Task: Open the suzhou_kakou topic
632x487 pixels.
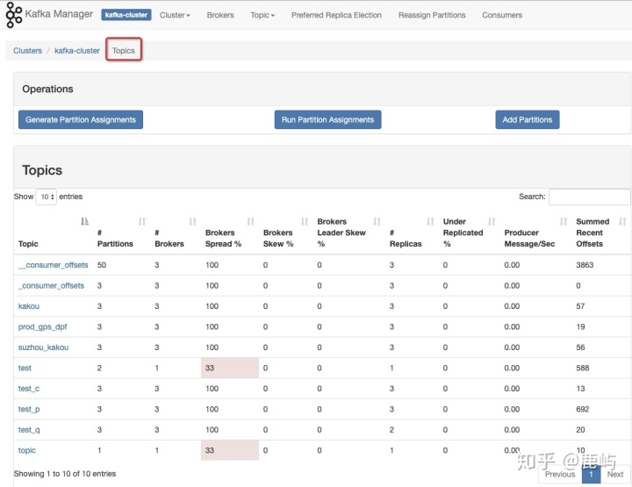Action: point(43,347)
